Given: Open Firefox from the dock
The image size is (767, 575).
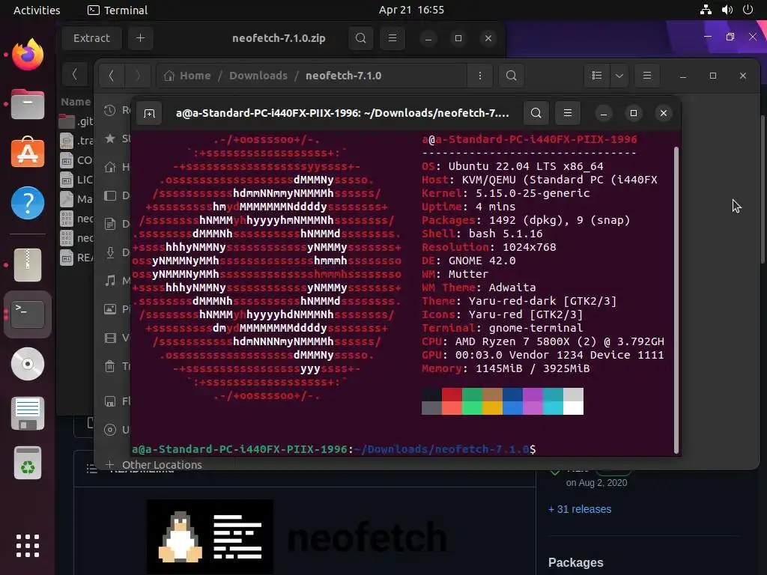Looking at the screenshot, I should (28, 54).
